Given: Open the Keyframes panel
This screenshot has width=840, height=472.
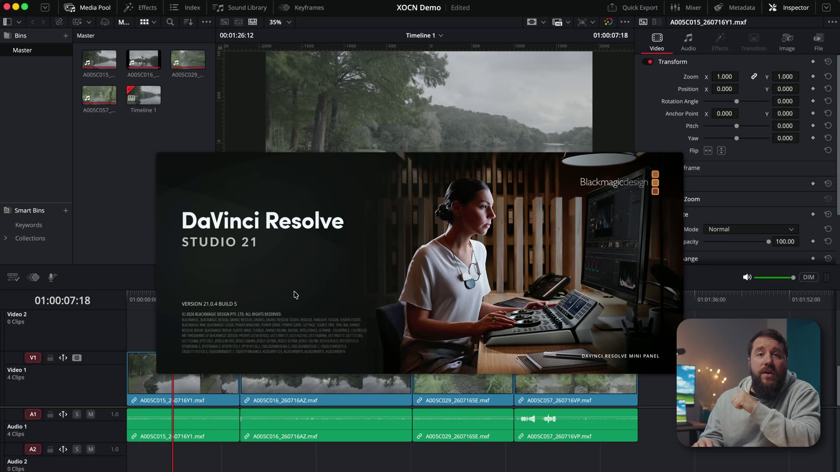Looking at the screenshot, I should coord(302,7).
